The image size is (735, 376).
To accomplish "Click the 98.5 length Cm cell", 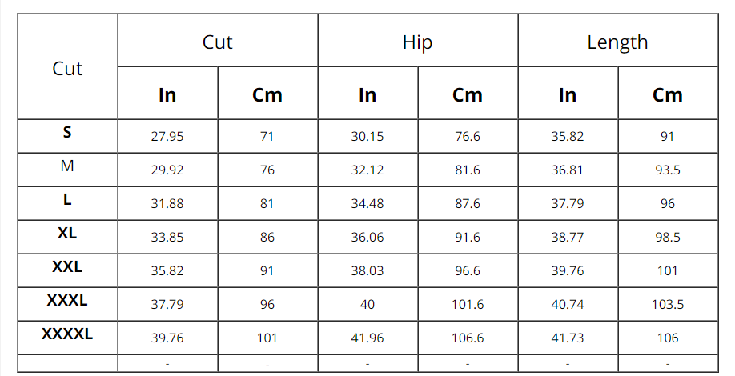I will pos(668,238).
